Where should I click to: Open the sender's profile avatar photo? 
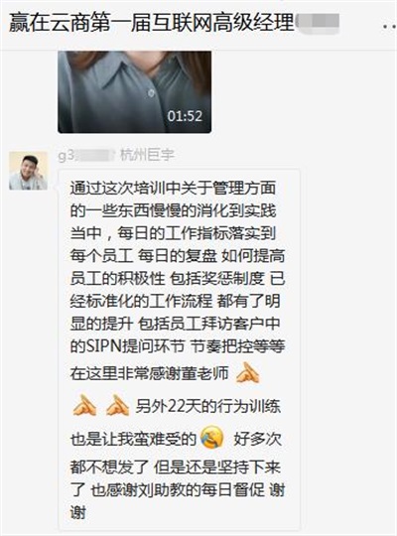point(28,171)
